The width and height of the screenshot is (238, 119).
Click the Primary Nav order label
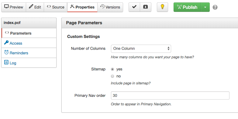90,96
